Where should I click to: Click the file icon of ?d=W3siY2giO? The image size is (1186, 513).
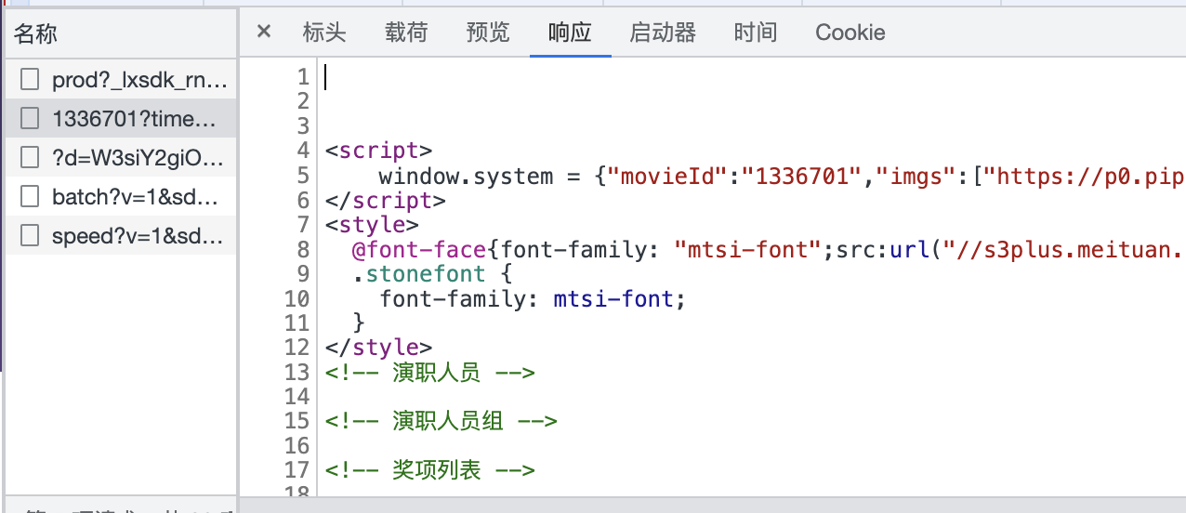(30, 158)
